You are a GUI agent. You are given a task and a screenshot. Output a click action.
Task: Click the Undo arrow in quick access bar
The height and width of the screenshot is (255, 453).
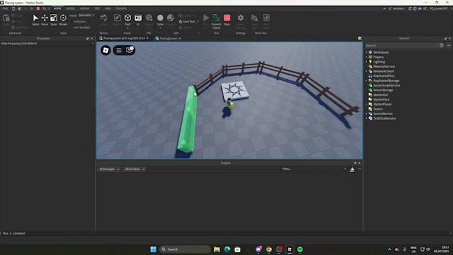click(44, 9)
